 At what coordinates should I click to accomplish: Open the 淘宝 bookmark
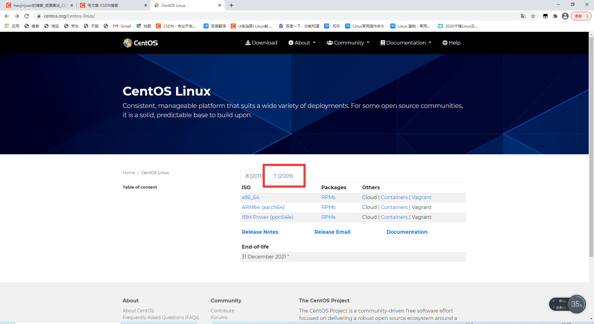pyautogui.click(x=51, y=26)
